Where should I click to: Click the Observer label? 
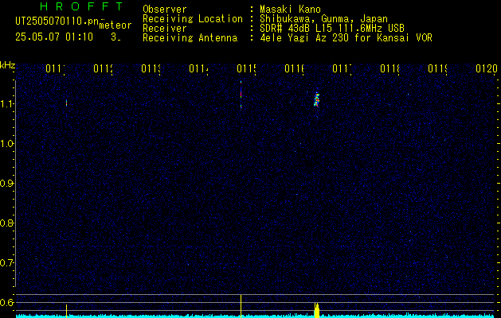165,10
